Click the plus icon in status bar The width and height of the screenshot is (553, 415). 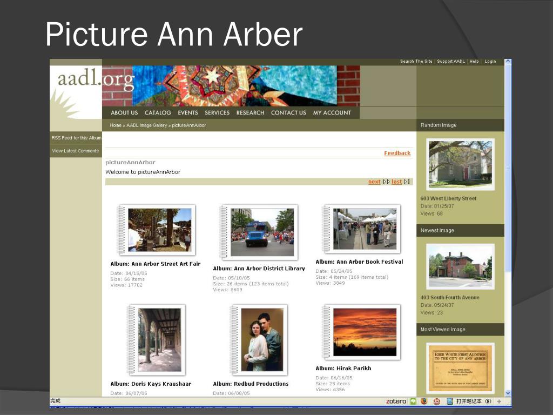point(499,401)
